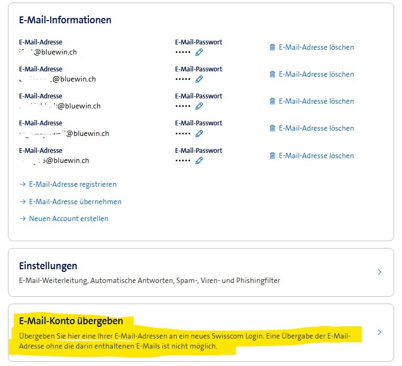Click the password dots in the second email row
This screenshot has width=402, height=366.
pyautogui.click(x=182, y=79)
